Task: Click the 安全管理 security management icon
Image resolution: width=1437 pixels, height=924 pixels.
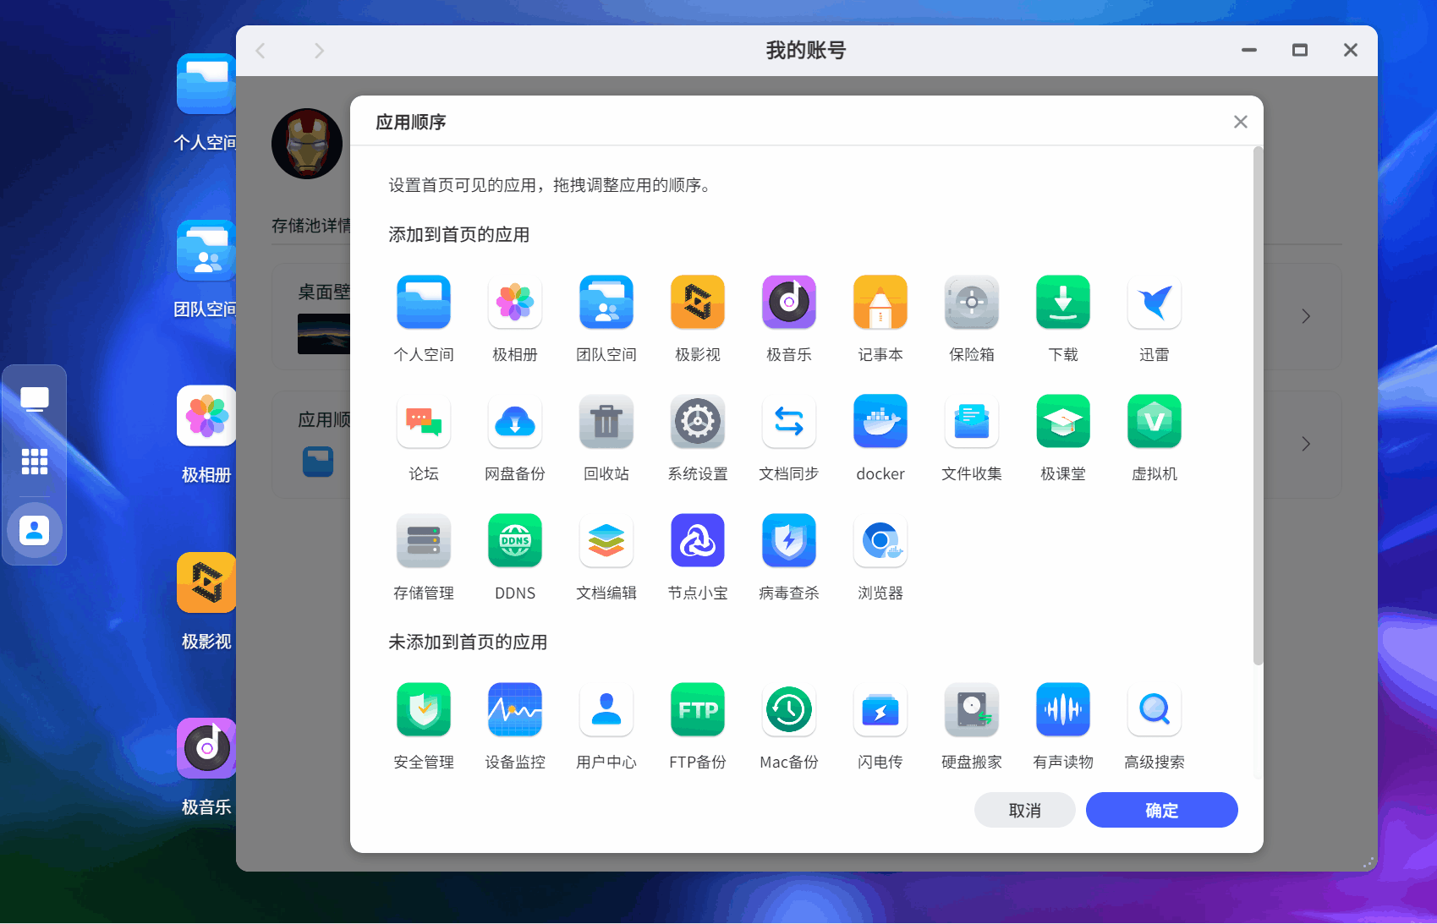Action: tap(424, 709)
